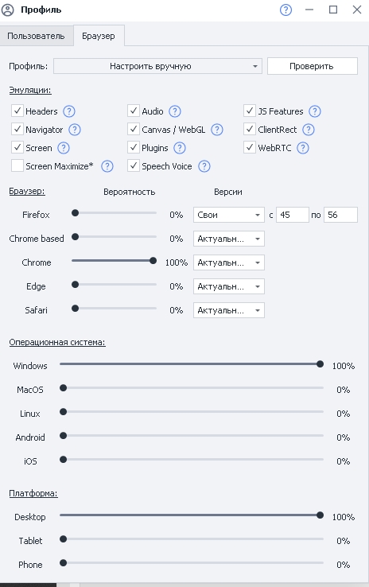View help for Screen Maximize option
The width and height of the screenshot is (369, 587).
click(107, 166)
